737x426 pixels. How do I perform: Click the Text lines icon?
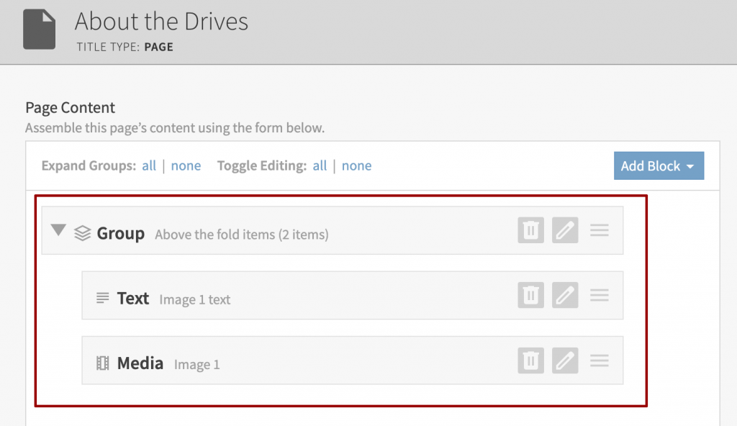point(102,298)
